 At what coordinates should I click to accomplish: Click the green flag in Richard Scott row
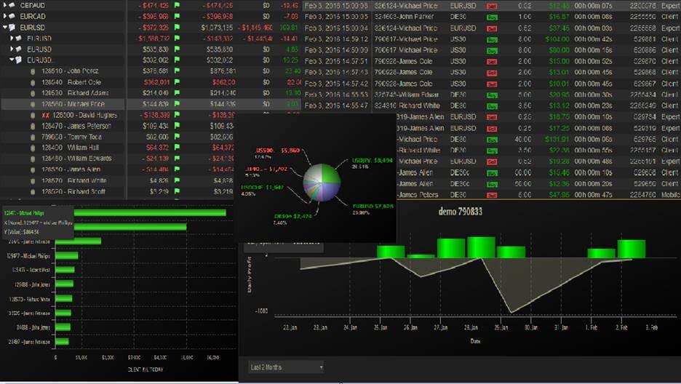click(176, 192)
